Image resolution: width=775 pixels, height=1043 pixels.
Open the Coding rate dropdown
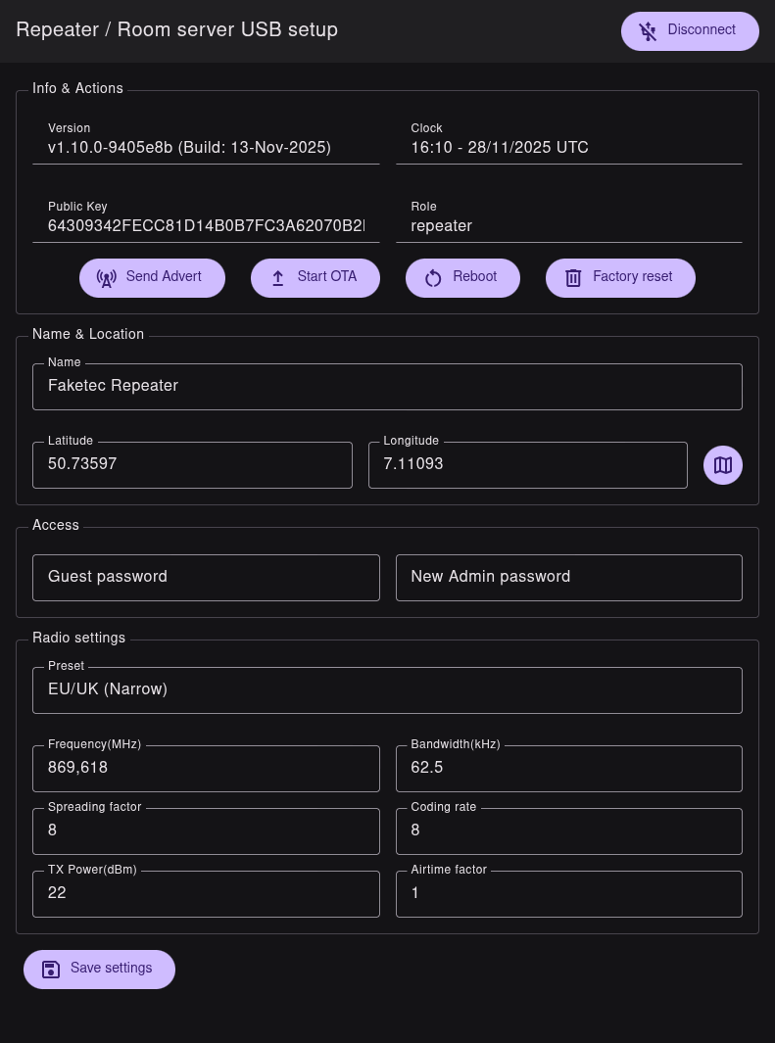click(x=568, y=830)
